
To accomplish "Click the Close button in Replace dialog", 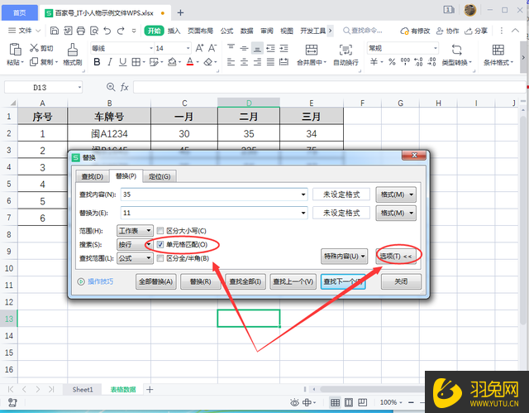I will click(401, 281).
